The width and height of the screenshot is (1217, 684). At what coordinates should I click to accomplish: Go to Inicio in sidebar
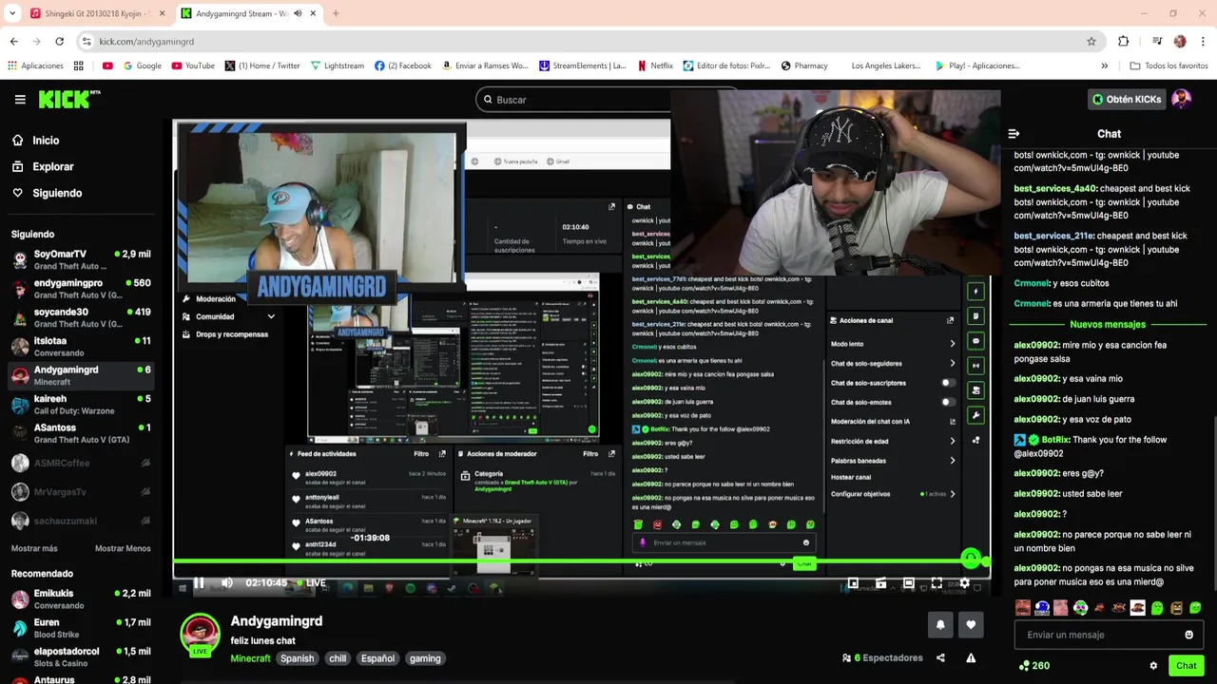(x=35, y=141)
